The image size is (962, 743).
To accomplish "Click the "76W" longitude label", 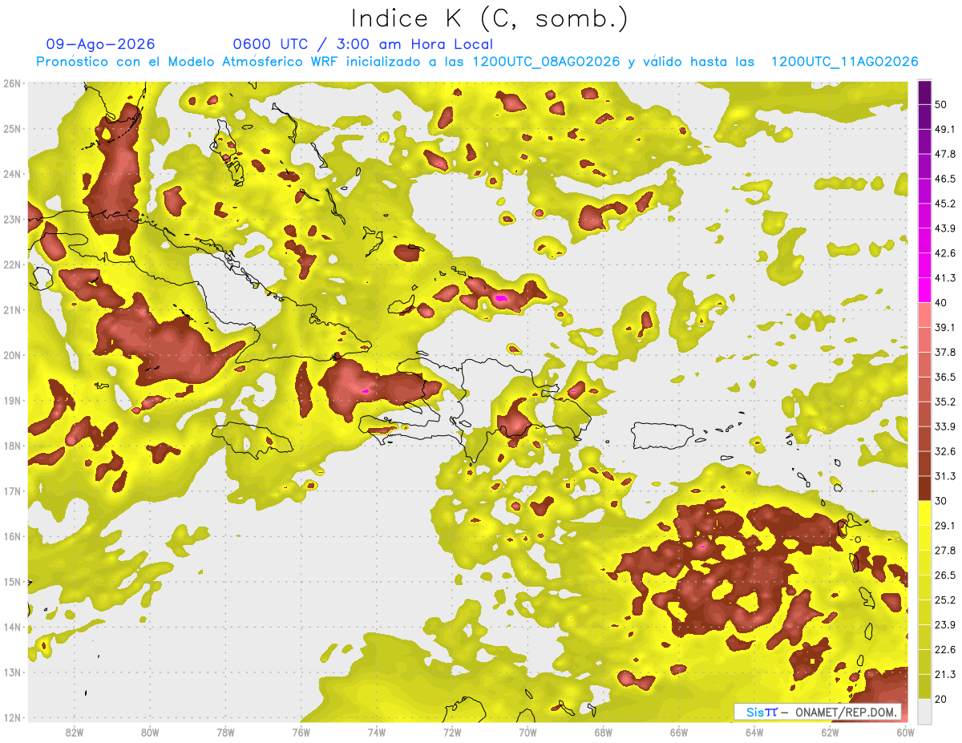I will tap(301, 732).
